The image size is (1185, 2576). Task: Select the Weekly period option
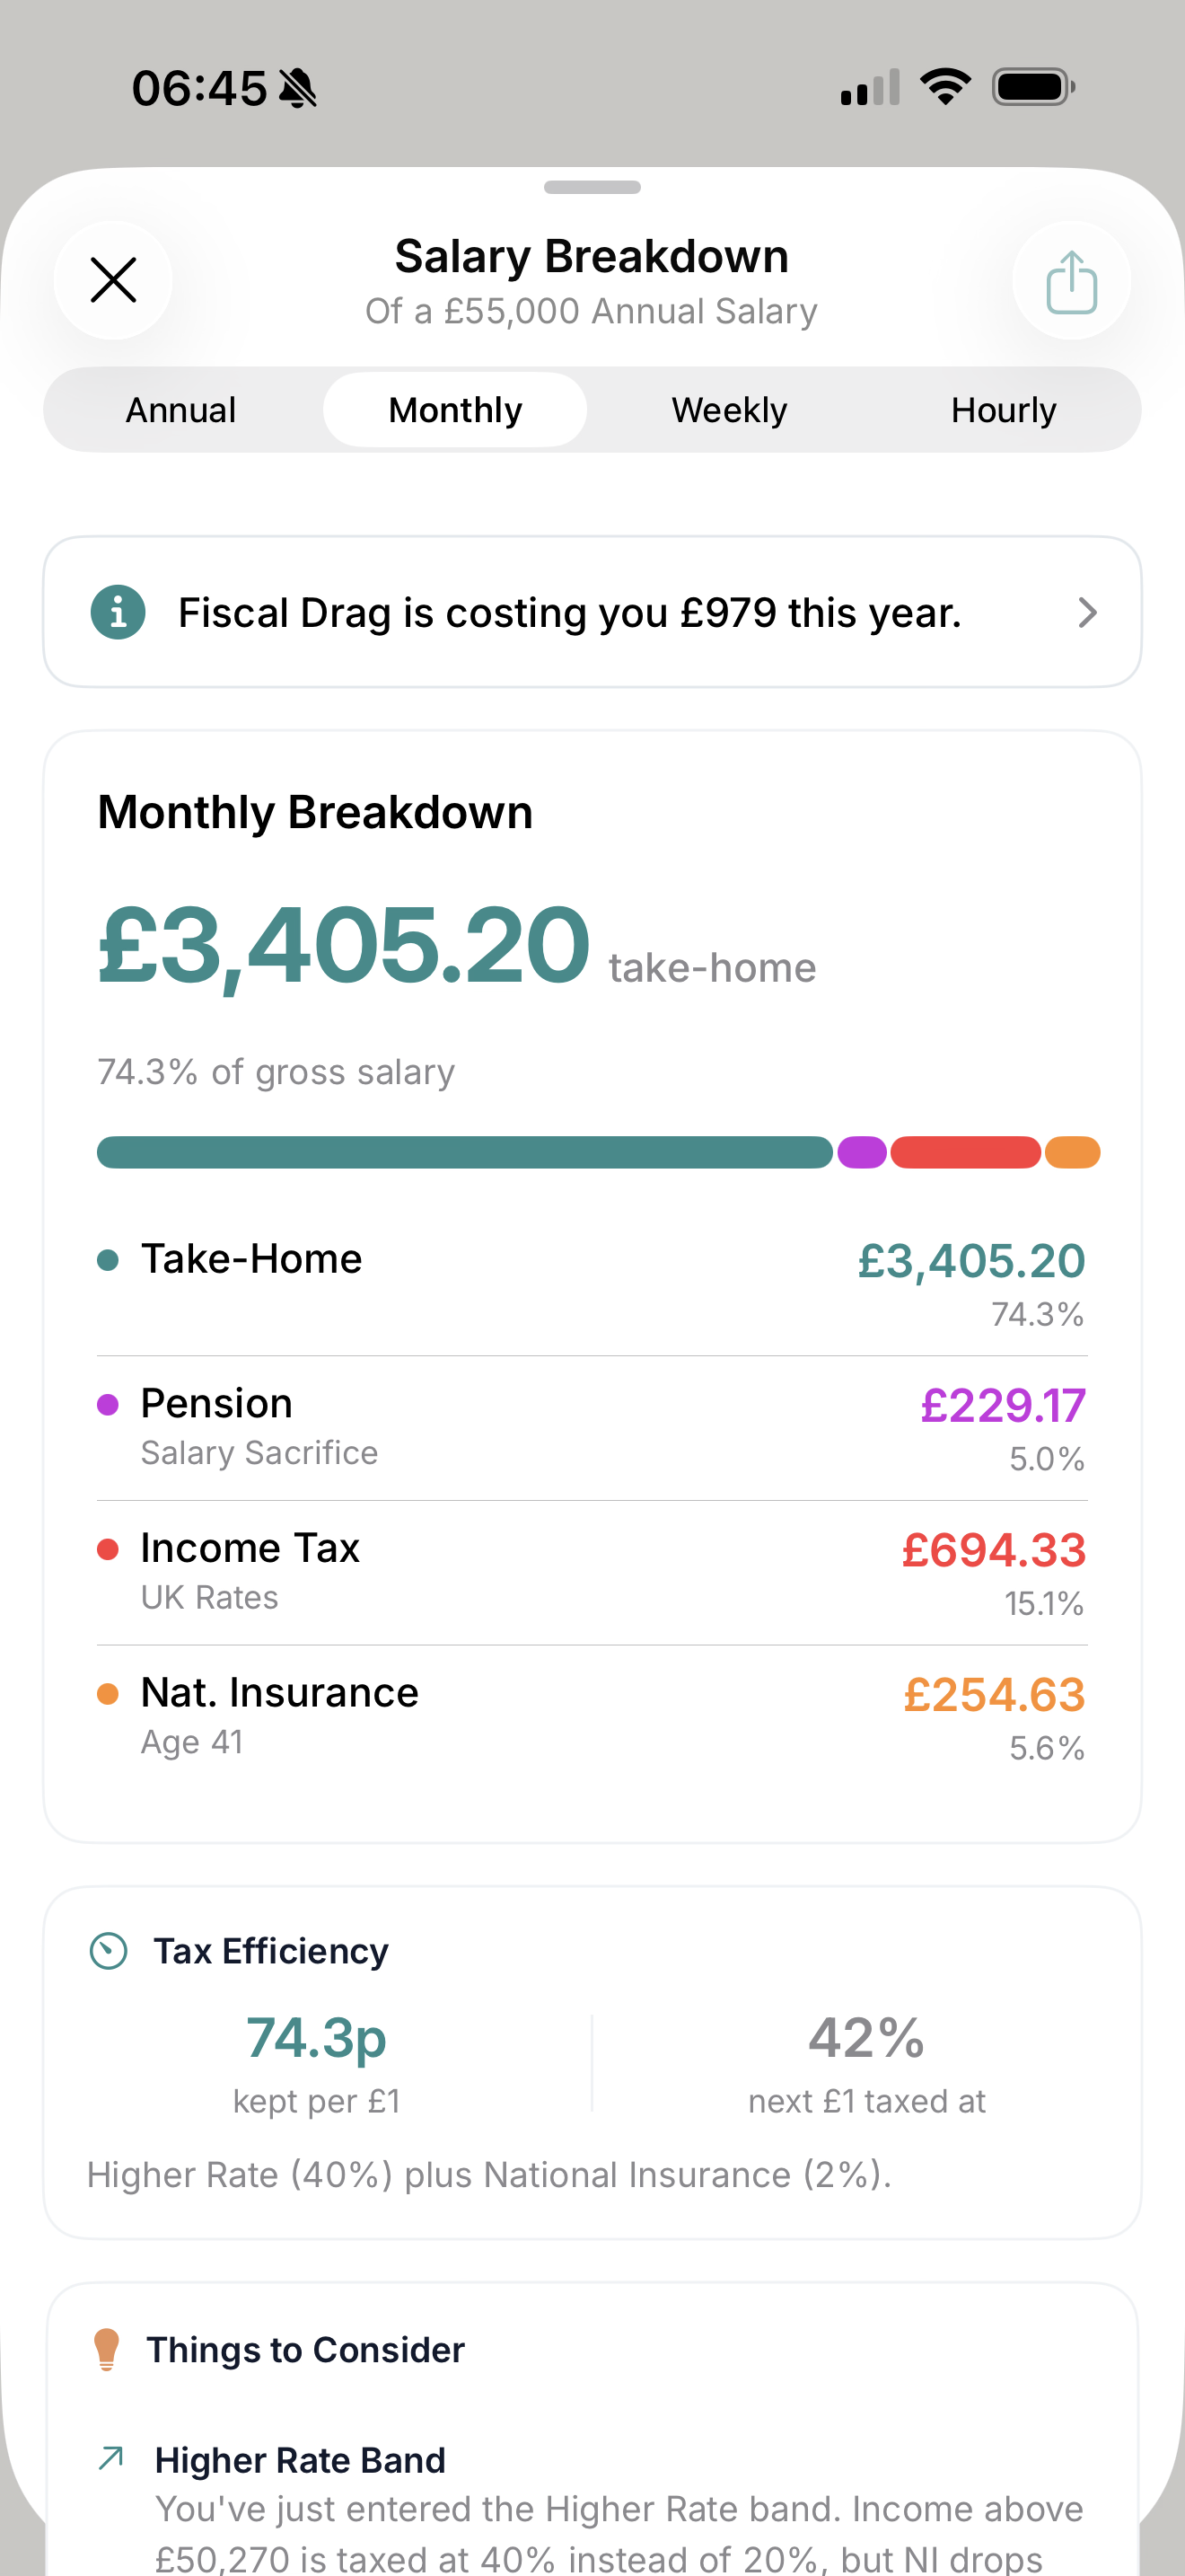click(728, 409)
